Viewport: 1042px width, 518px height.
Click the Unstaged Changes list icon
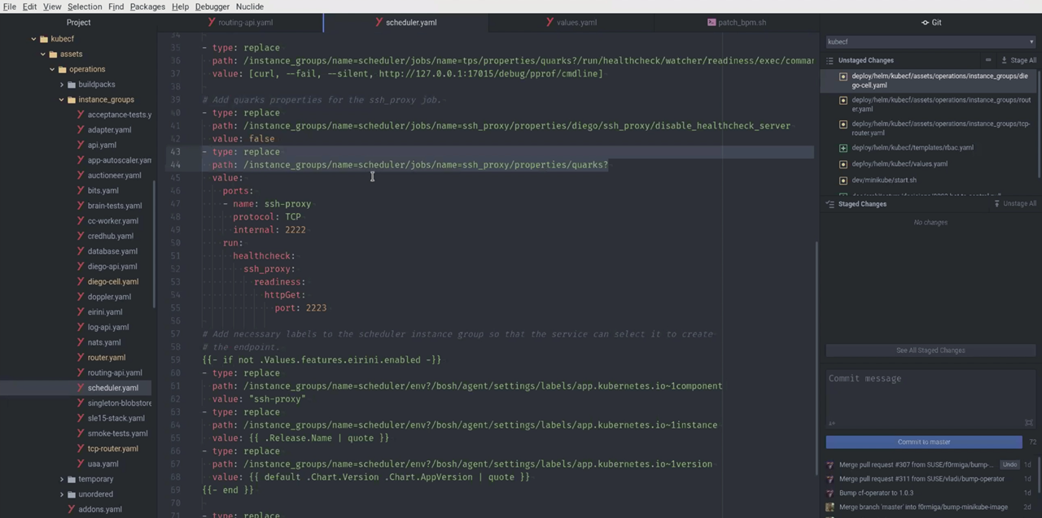(x=830, y=60)
